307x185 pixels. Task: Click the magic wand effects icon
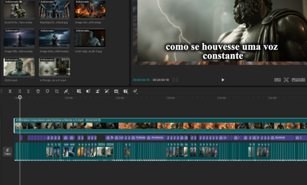pos(106,91)
